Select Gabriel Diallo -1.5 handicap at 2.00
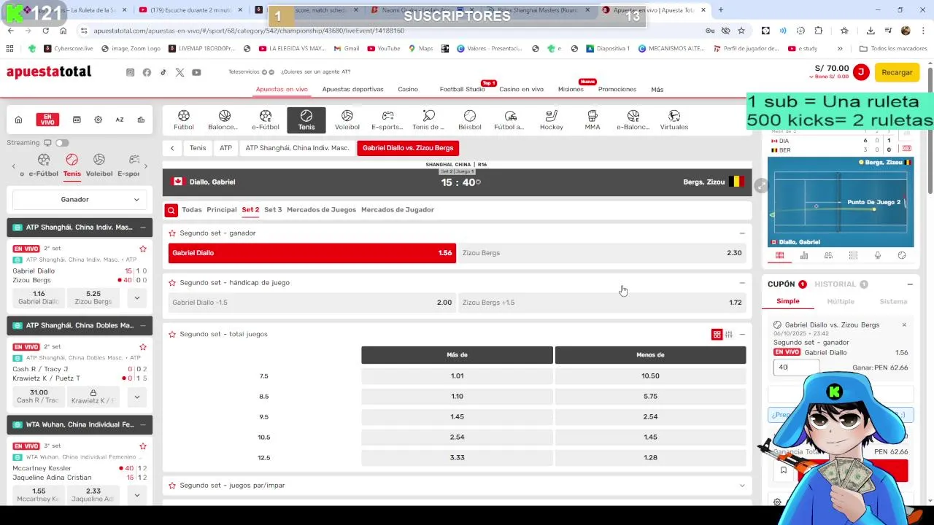Viewport: 934px width, 525px height. coord(312,303)
